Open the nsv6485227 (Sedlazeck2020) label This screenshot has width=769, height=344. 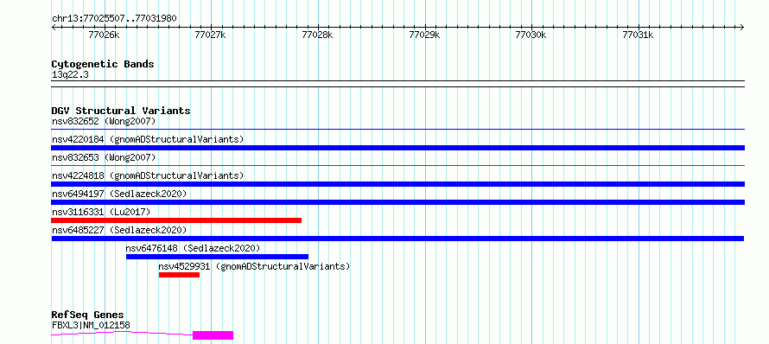pyautogui.click(x=119, y=230)
